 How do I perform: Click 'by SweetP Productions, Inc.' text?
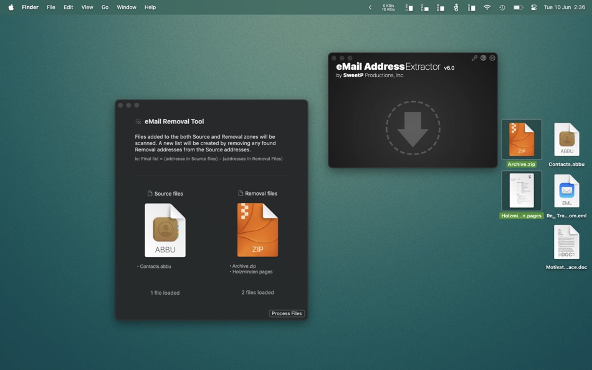pos(370,75)
